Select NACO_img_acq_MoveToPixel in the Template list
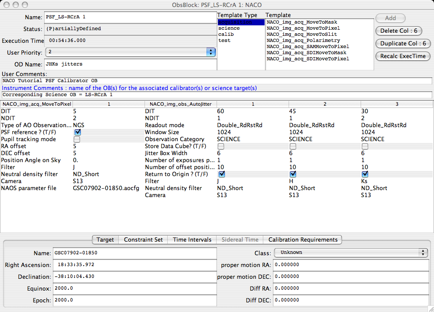434x312 pixels. tap(320, 28)
